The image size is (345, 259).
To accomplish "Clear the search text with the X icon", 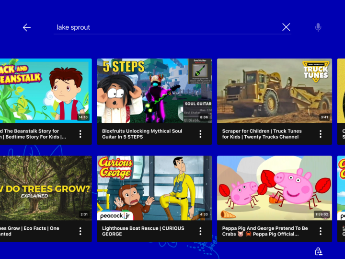I will (x=286, y=27).
